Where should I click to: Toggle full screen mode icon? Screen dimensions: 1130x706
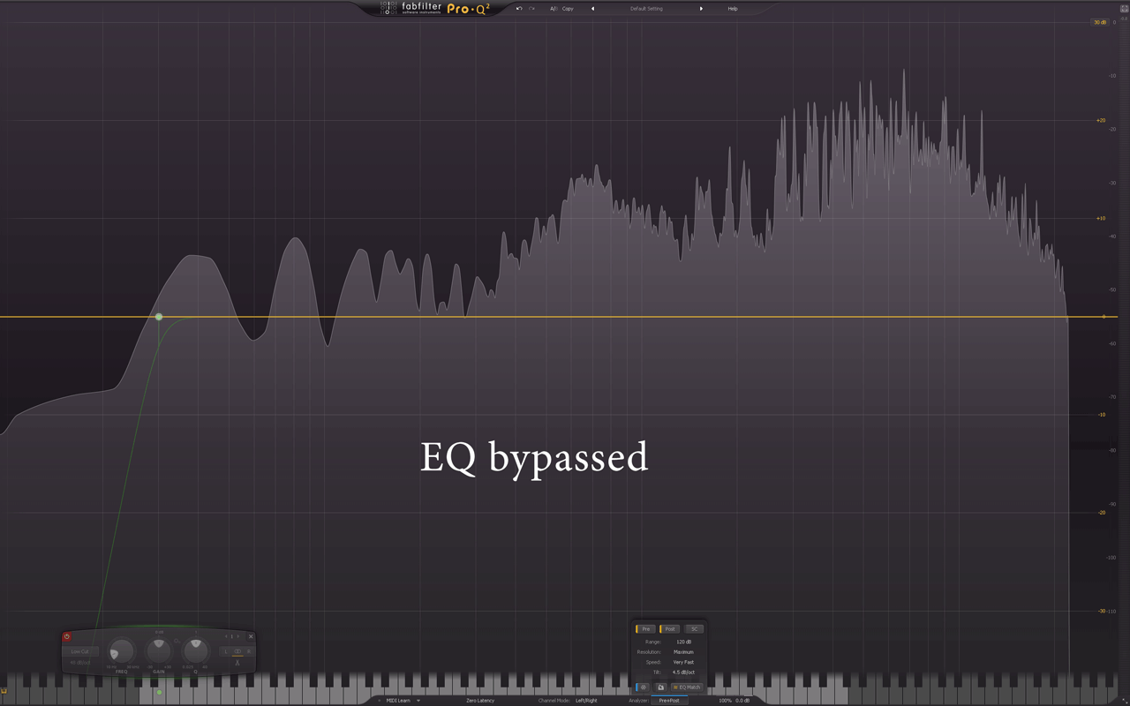click(1124, 9)
